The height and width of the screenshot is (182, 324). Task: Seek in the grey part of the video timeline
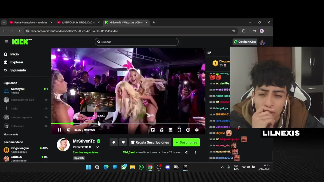coord(139,123)
